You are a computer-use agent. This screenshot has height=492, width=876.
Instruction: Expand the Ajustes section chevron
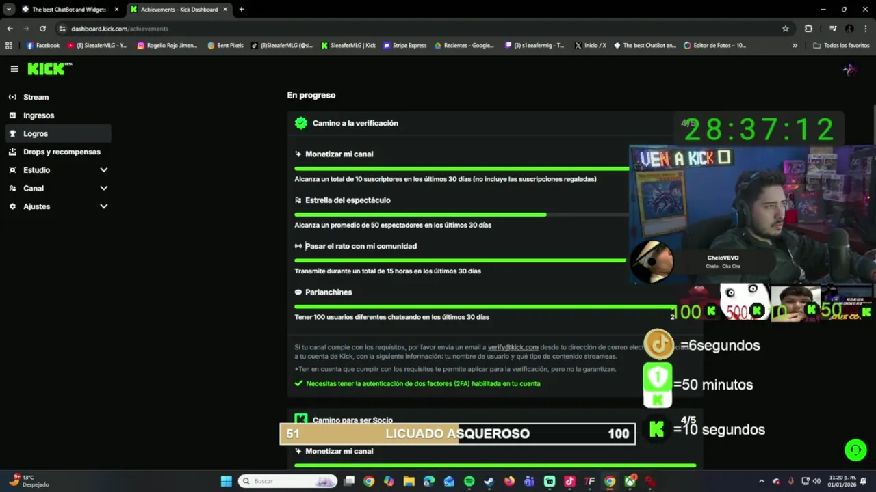[x=103, y=206]
